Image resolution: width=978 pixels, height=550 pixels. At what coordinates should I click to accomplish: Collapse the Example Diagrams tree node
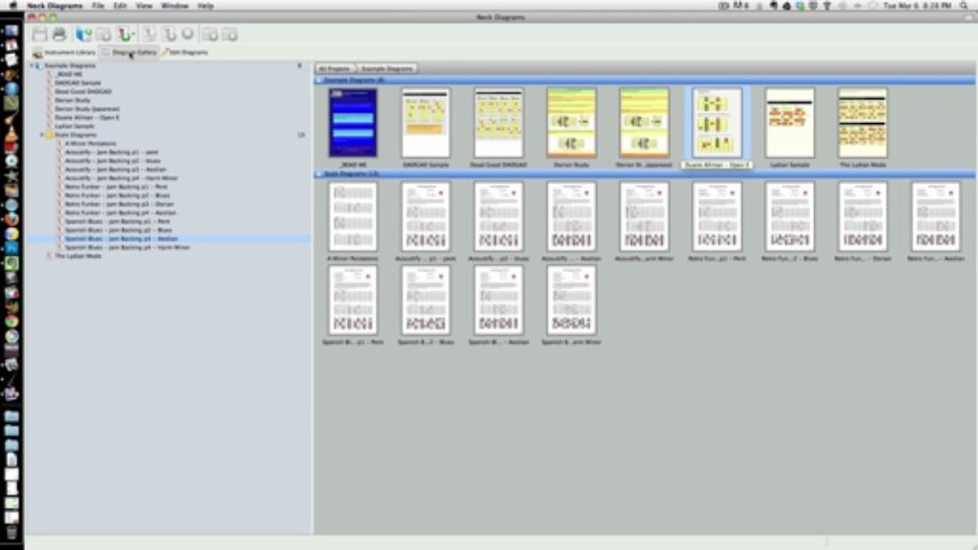(x=32, y=66)
